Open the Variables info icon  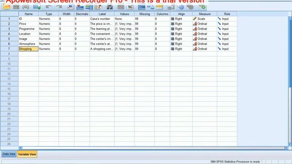[x=89, y=7]
